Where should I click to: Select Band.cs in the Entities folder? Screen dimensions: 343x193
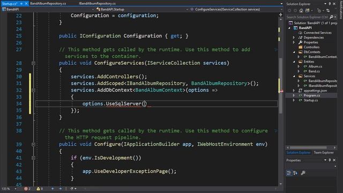[x=314, y=71]
